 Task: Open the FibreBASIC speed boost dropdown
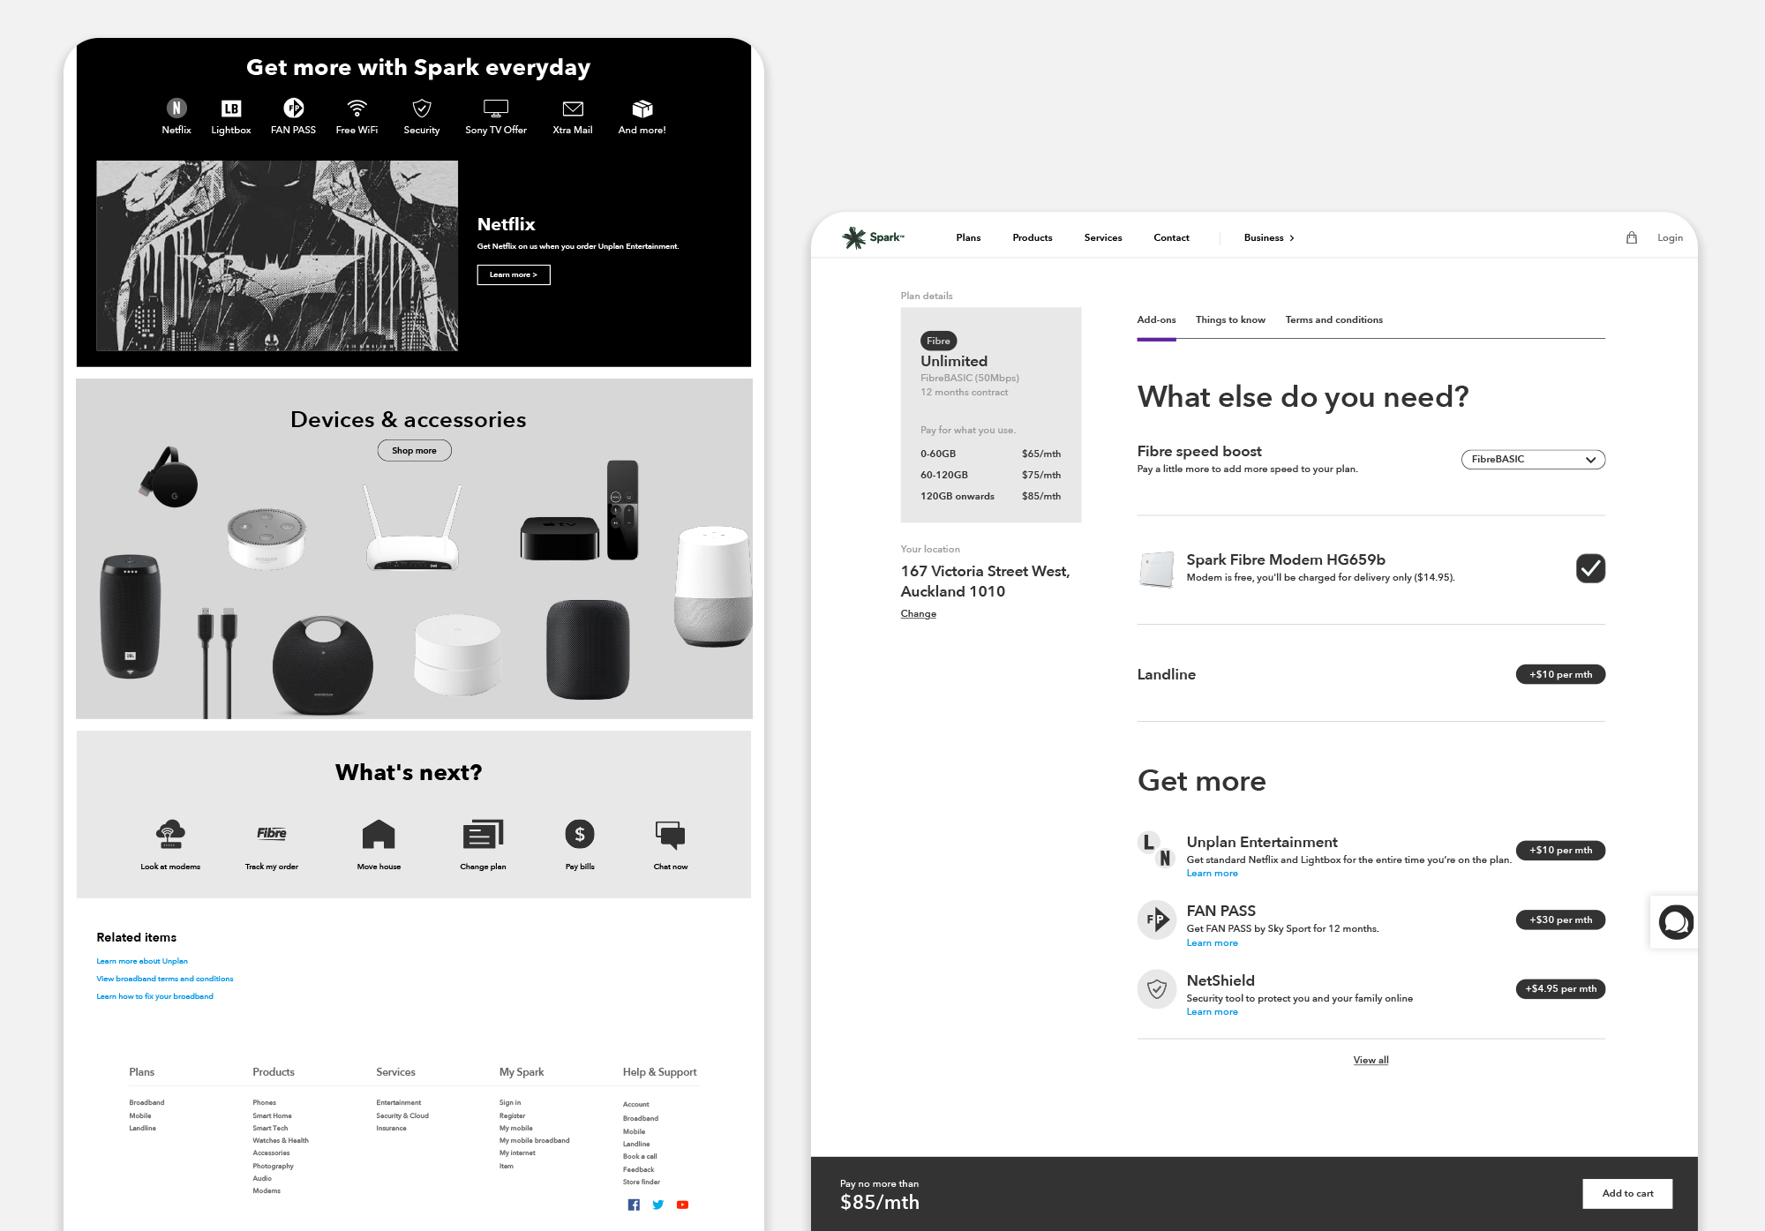(x=1533, y=459)
